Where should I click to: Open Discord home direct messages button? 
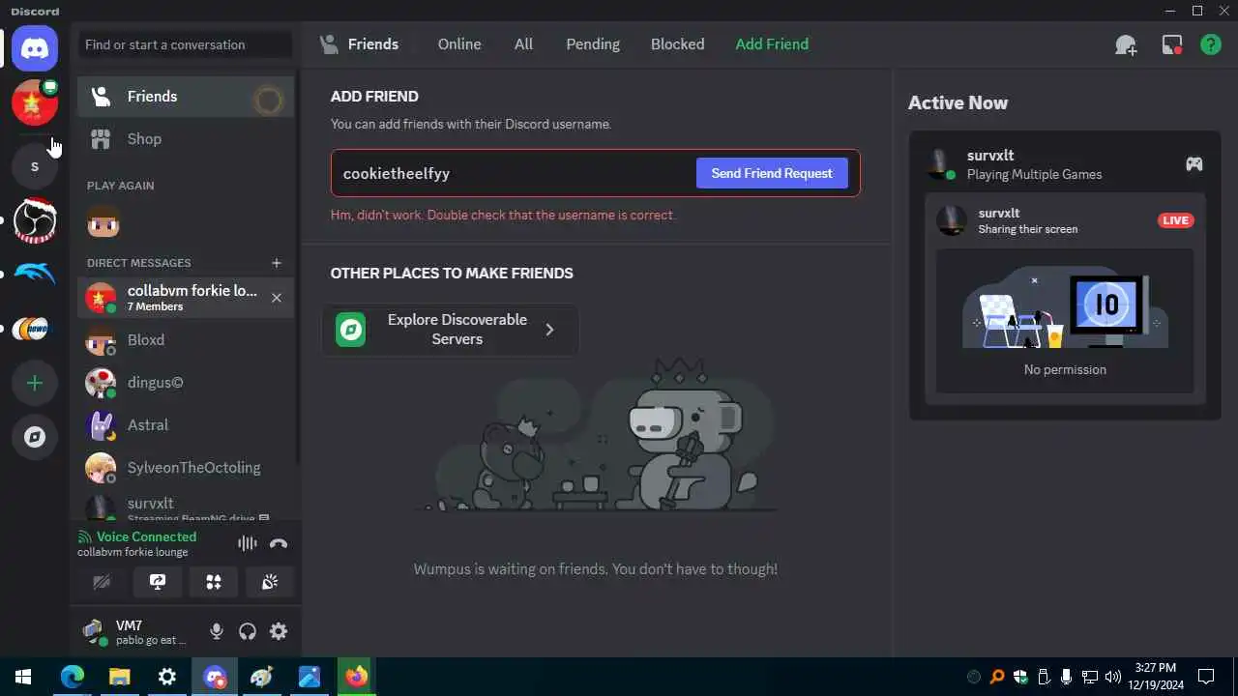click(x=35, y=47)
